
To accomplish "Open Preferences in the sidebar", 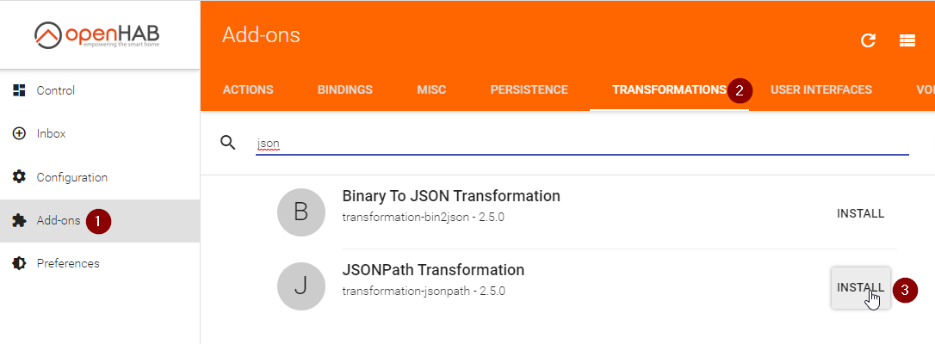I will [x=100, y=264].
